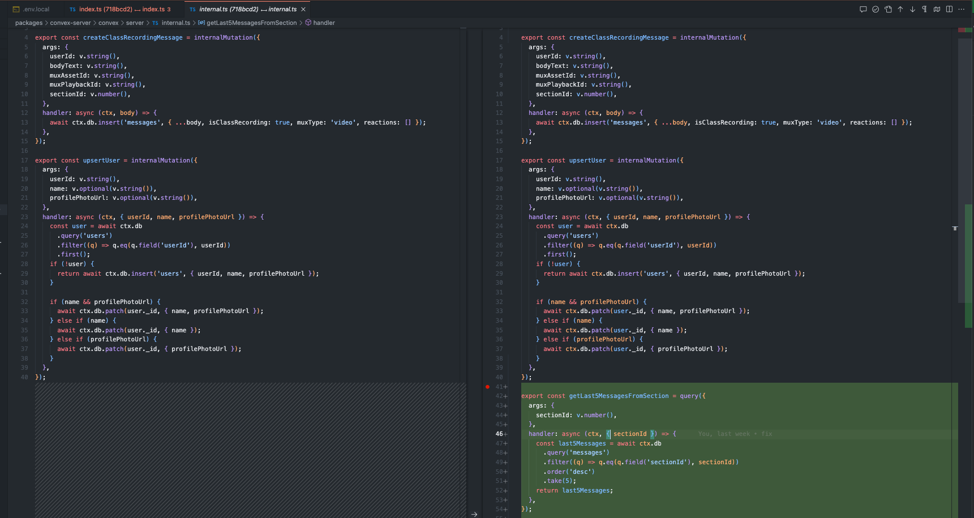
Task: Click 'server' breadcrumb segment
Action: (135, 23)
